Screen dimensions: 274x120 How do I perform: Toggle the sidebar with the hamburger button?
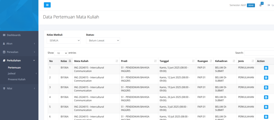[x=47, y=5]
